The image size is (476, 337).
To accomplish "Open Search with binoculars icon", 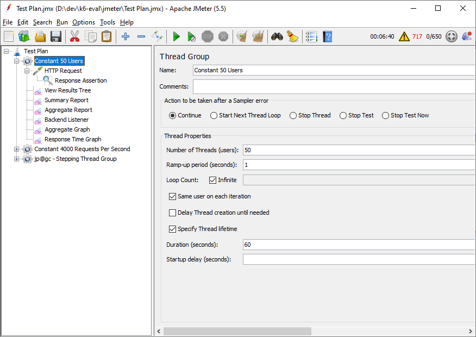I will pyautogui.click(x=277, y=37).
